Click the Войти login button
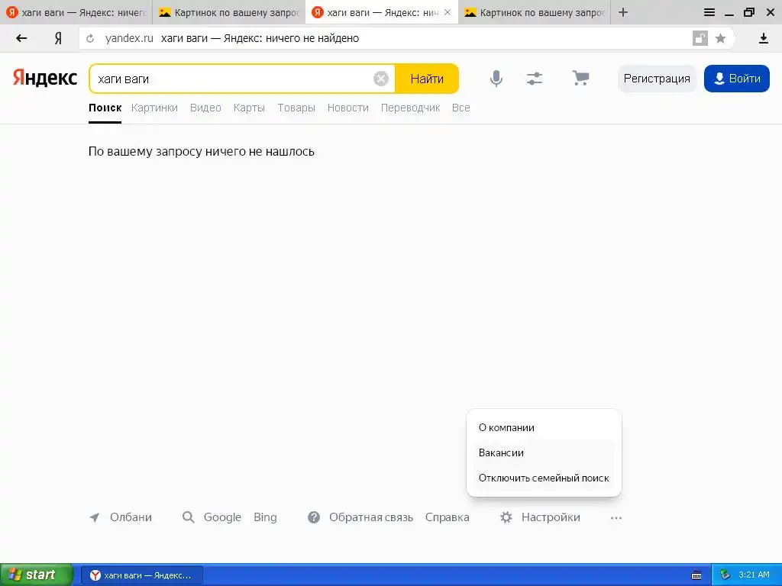The image size is (782, 586). pyautogui.click(x=737, y=79)
